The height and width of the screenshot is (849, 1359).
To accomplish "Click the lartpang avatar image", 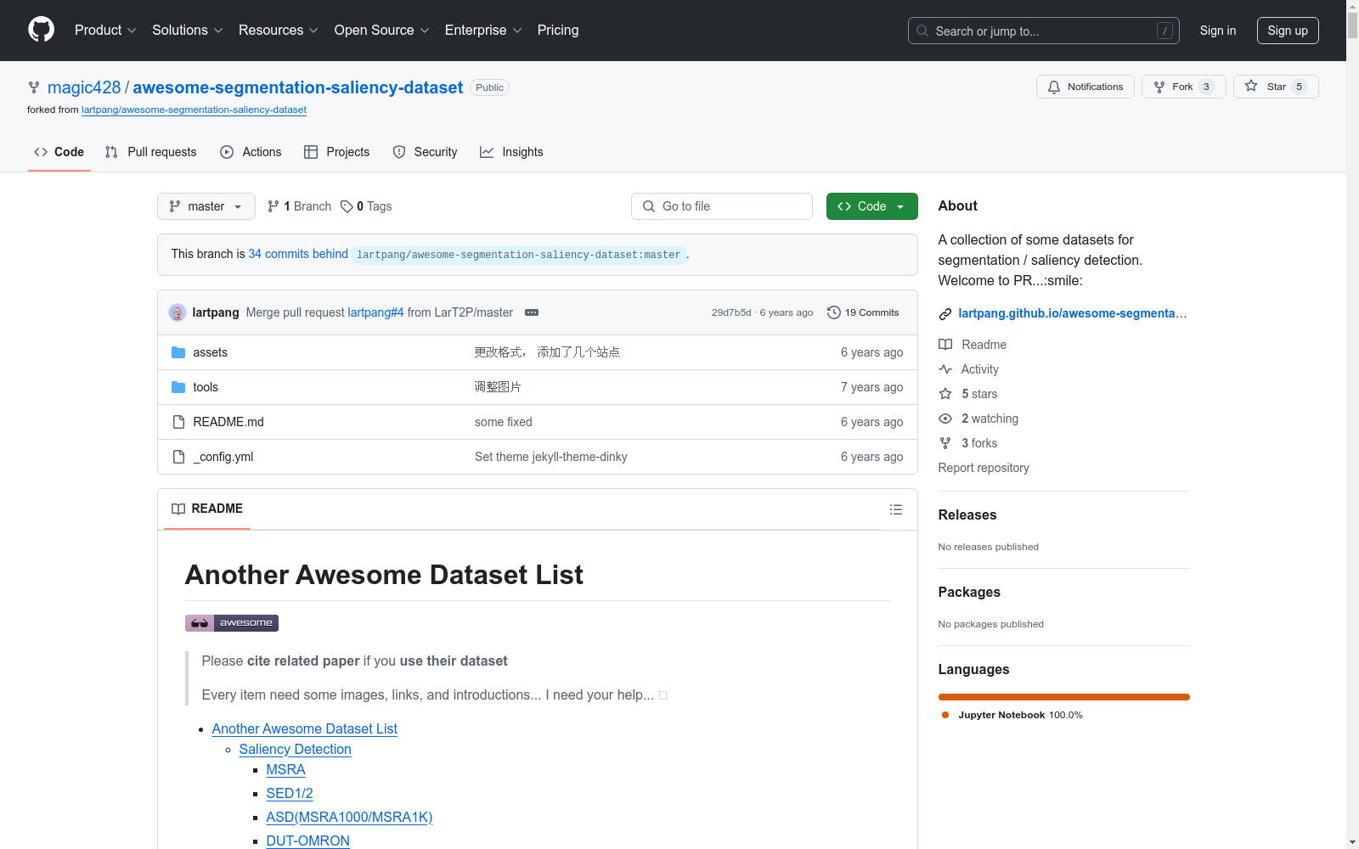I will click(178, 312).
